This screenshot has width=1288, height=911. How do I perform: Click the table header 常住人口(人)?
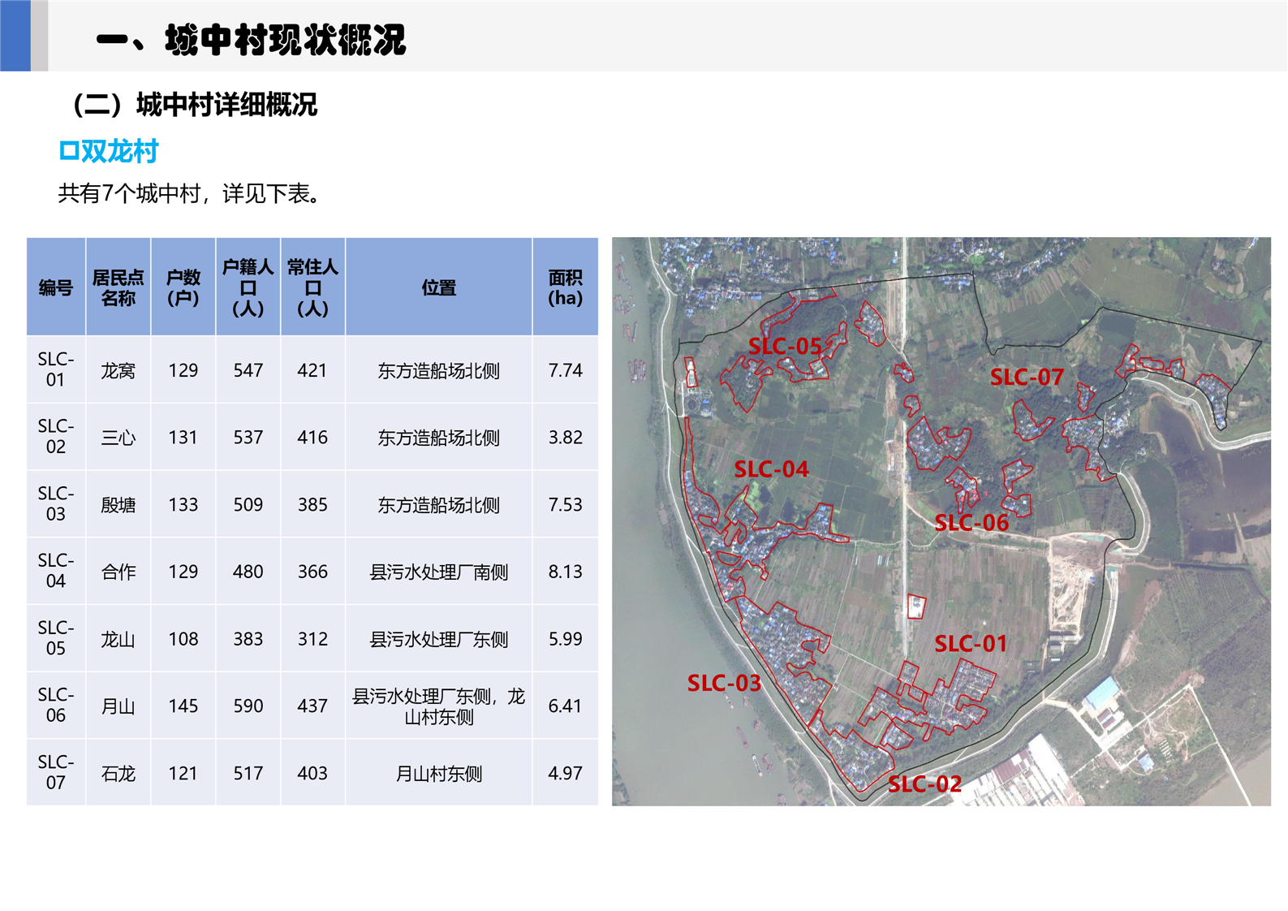313,287
